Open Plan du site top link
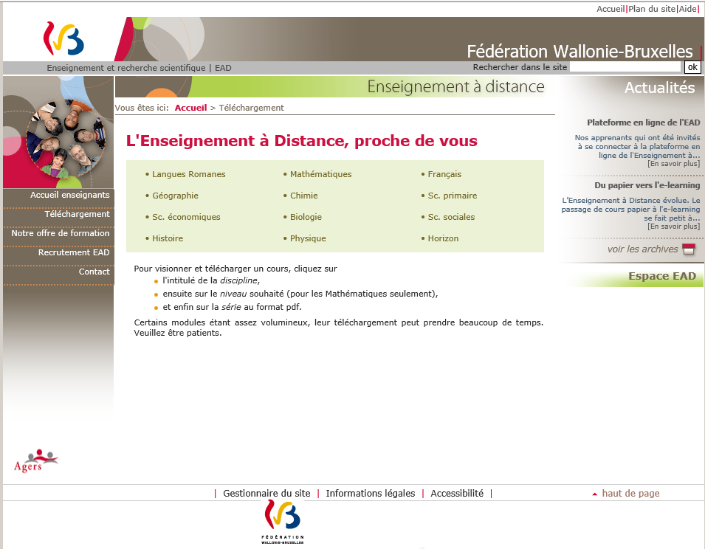Screen dimensions: 705x549 pos(651,9)
